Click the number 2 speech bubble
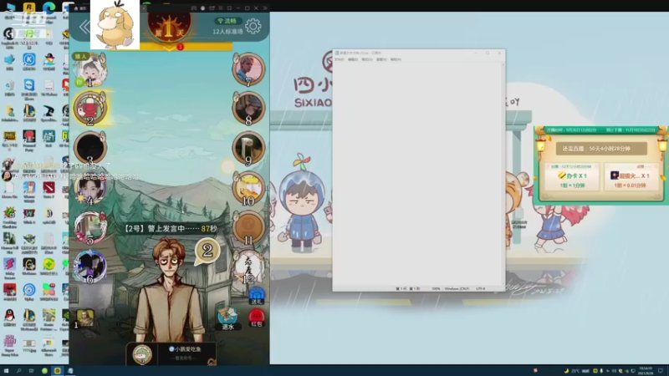 click(207, 251)
